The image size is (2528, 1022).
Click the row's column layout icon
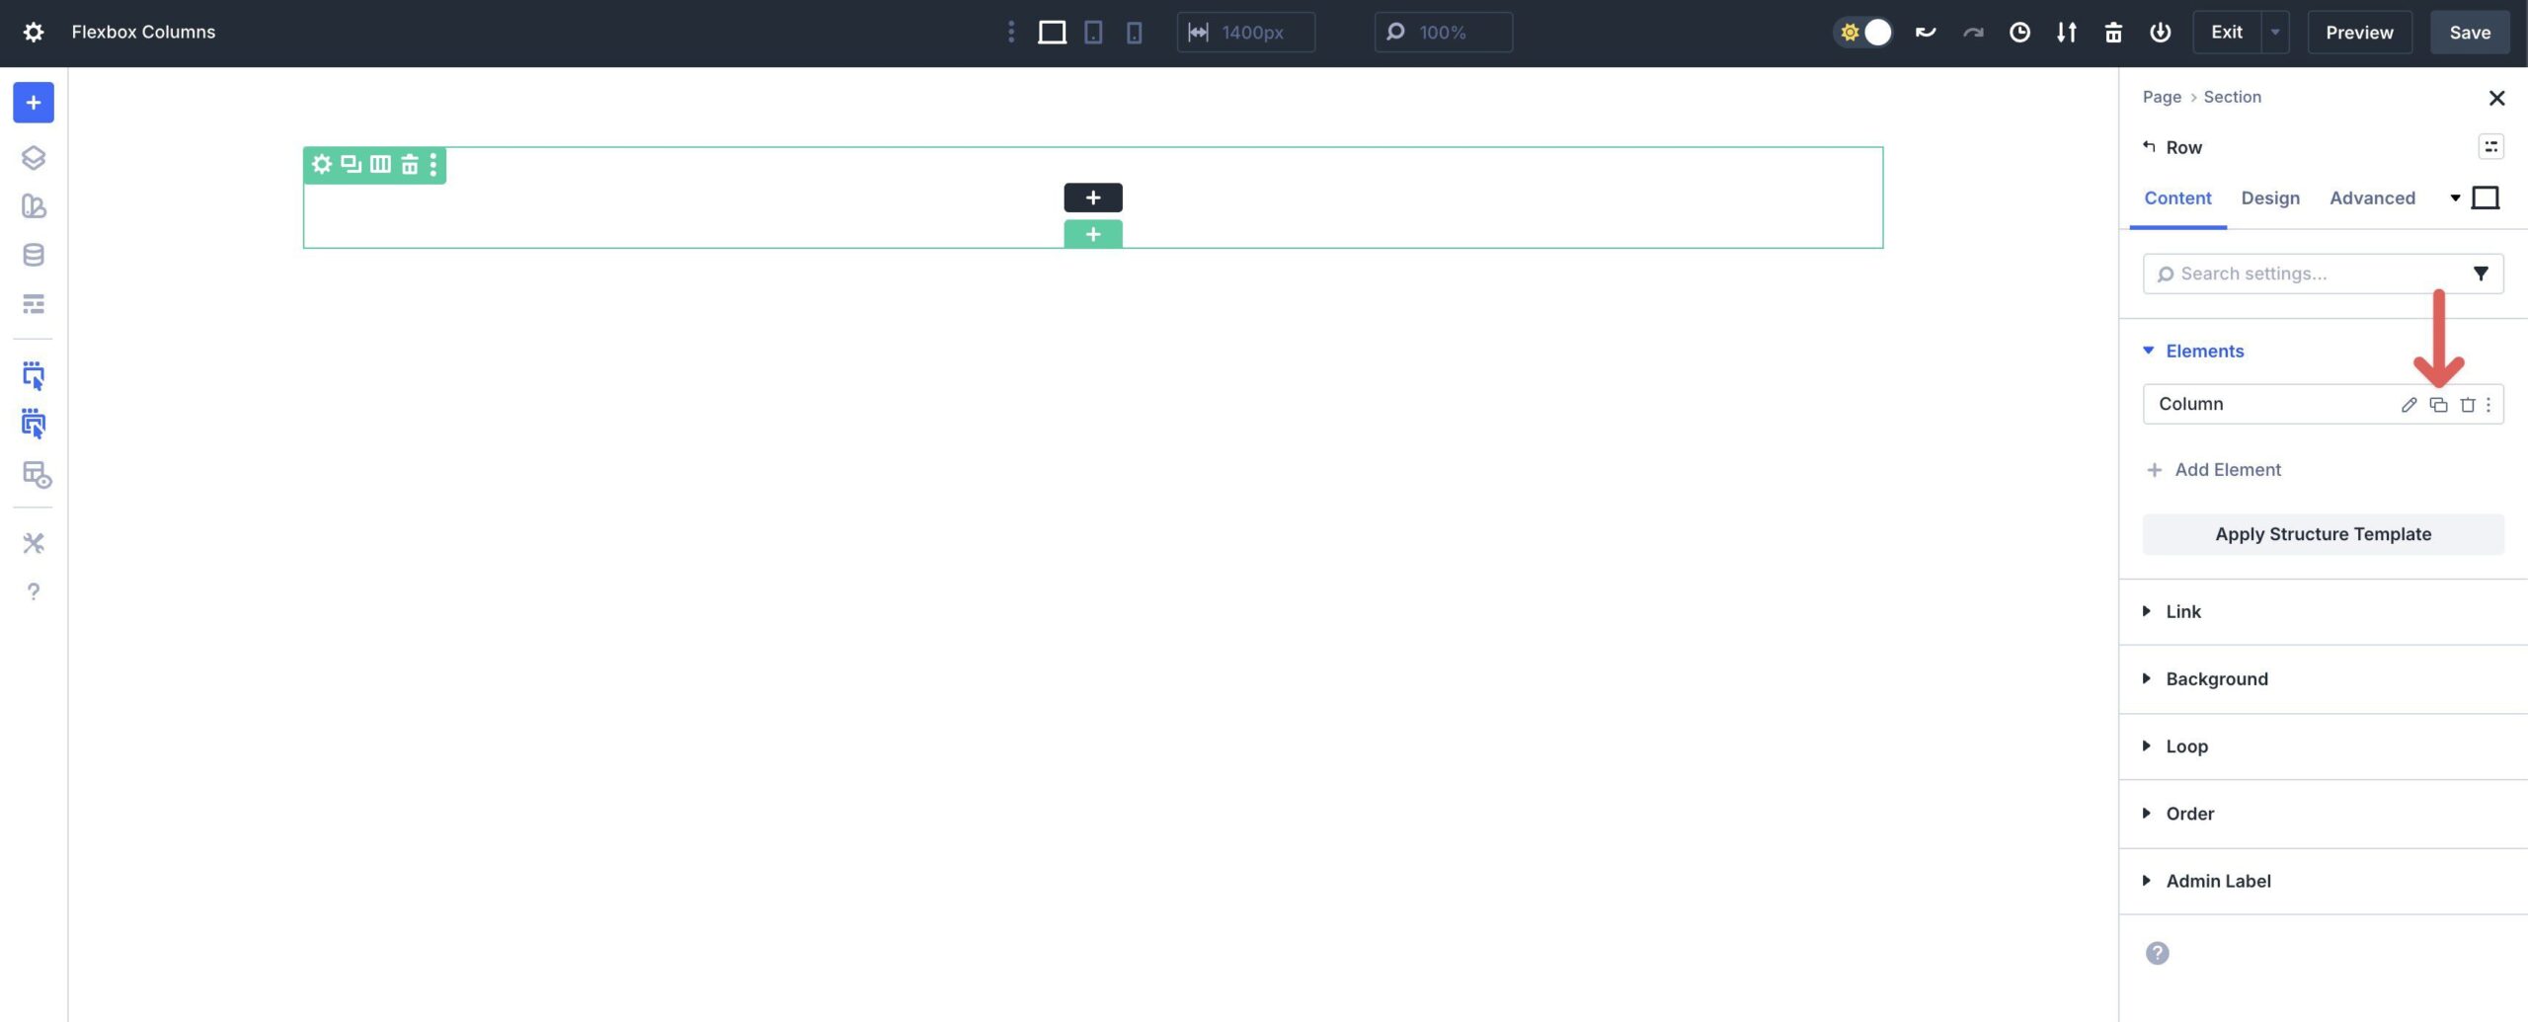click(x=380, y=164)
